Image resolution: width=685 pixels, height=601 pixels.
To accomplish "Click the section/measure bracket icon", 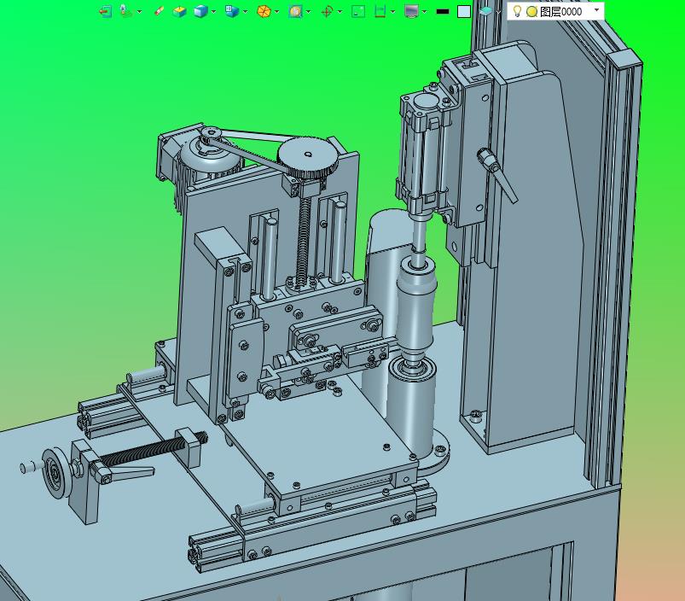I will 380,11.
